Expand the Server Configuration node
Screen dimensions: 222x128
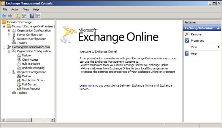[9, 35]
